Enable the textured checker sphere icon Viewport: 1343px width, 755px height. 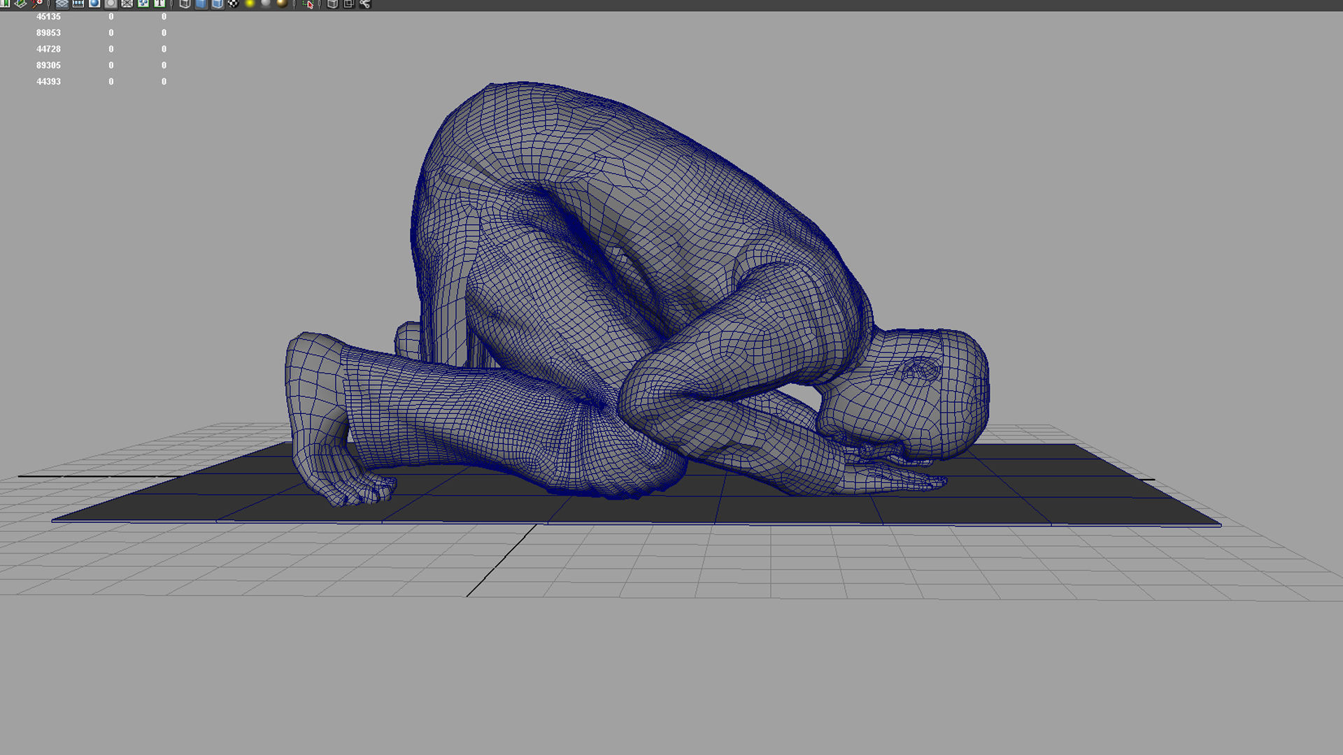[x=234, y=3]
